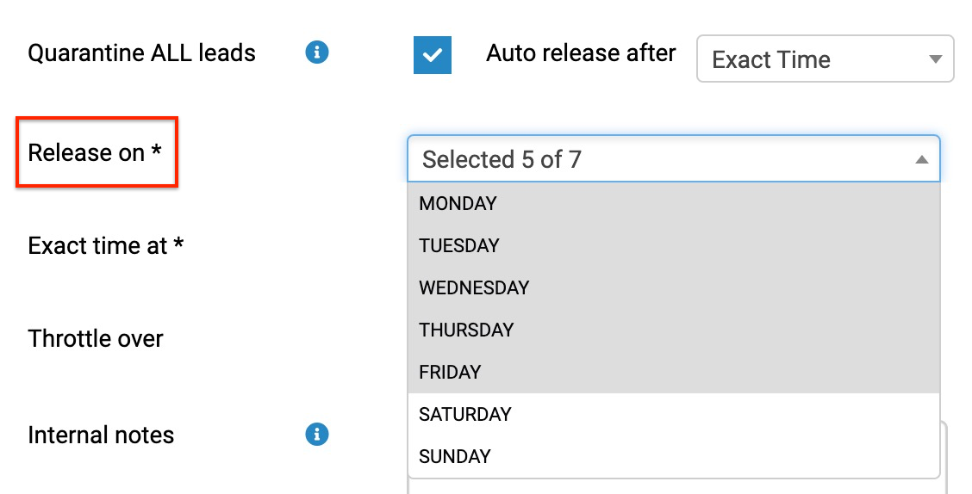The width and height of the screenshot is (972, 494).
Task: Deselect FRIDAY from release days
Action: tap(674, 372)
